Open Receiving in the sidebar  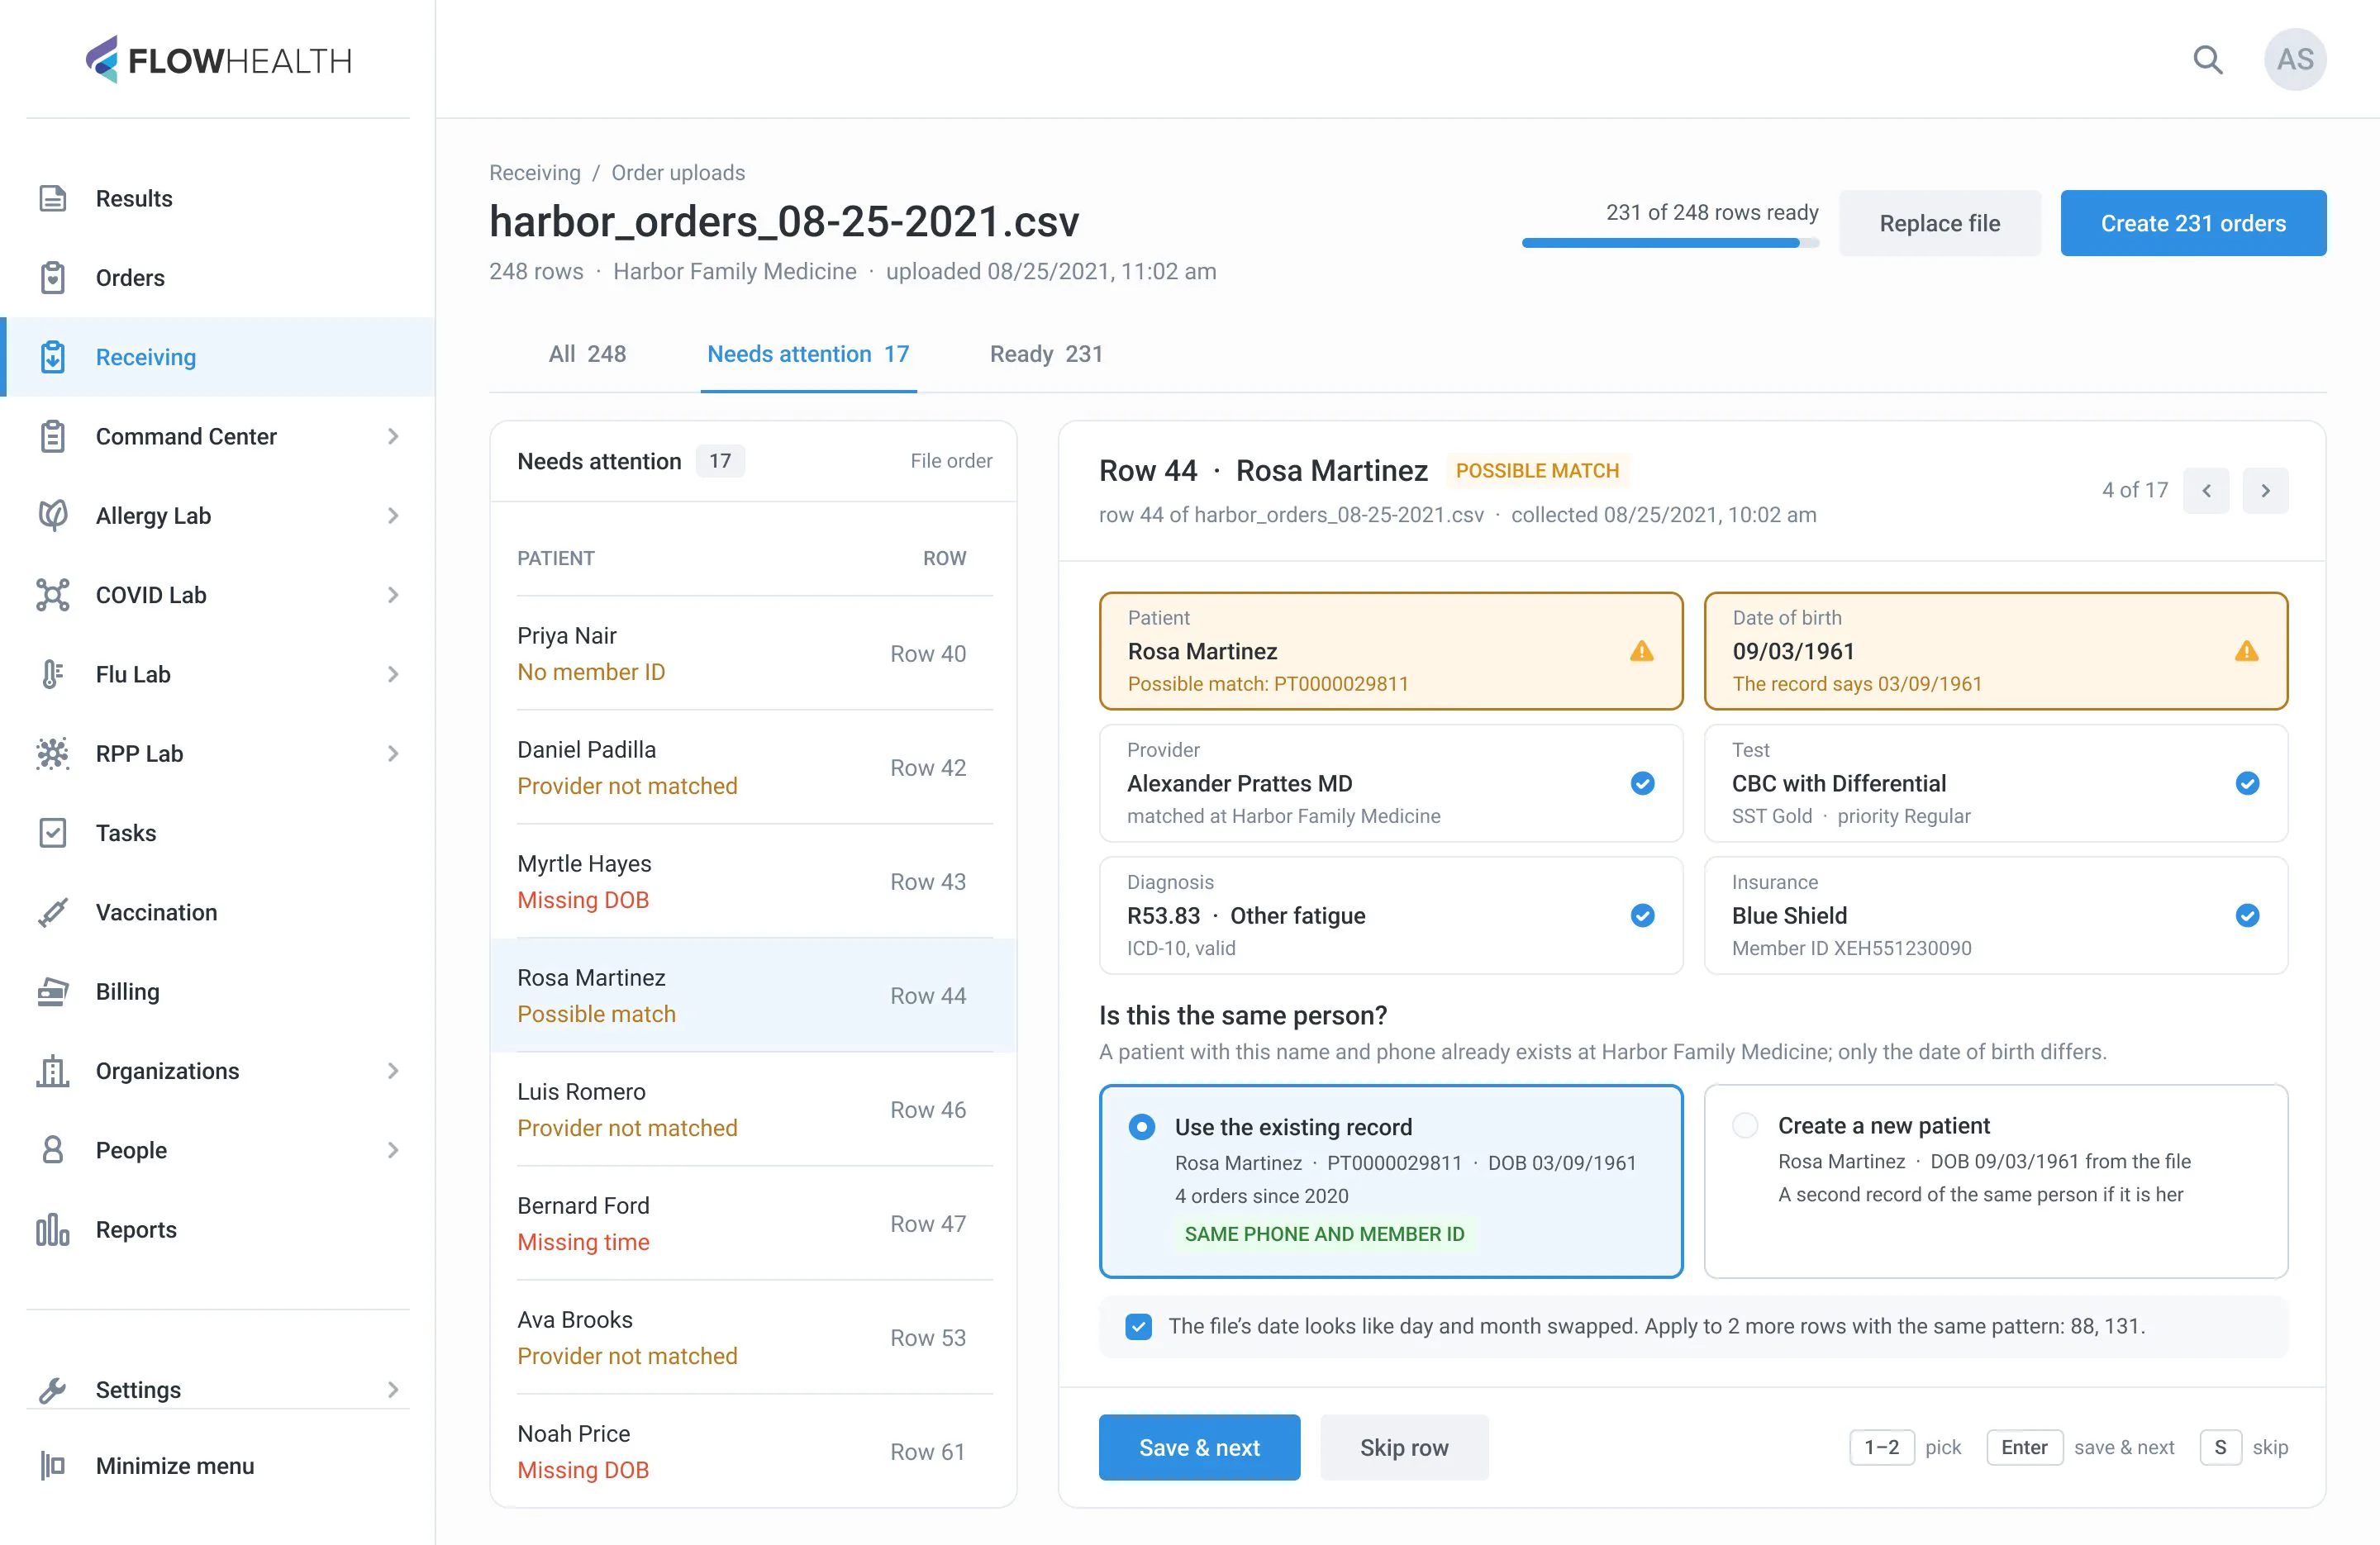218,357
